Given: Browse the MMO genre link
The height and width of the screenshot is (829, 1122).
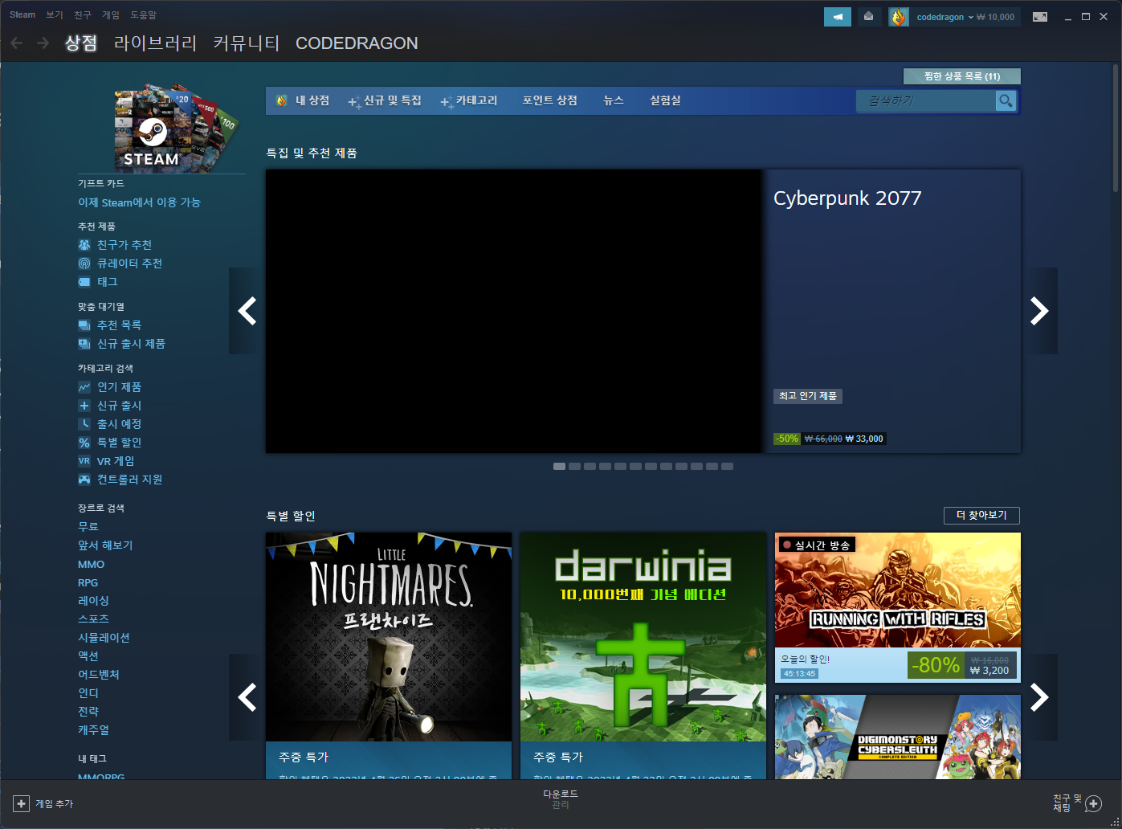Looking at the screenshot, I should 91,564.
